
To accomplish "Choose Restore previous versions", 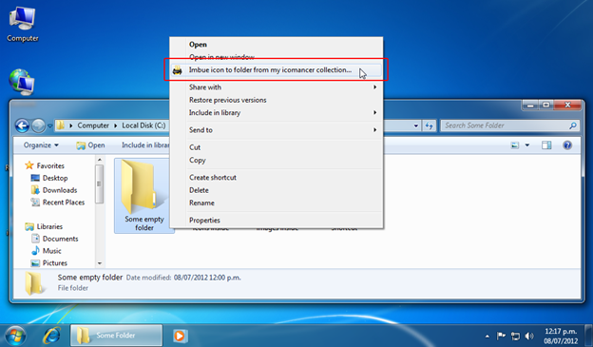I will tap(276, 100).
